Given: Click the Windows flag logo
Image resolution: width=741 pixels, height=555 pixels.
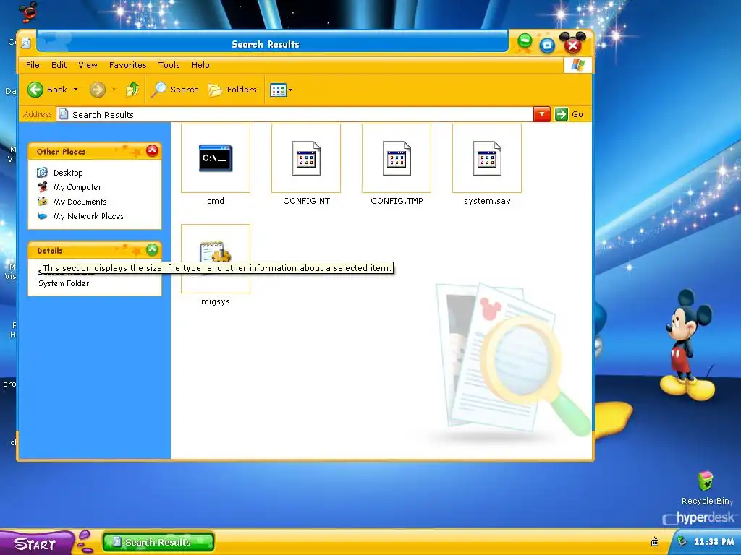Looking at the screenshot, I should (577, 64).
